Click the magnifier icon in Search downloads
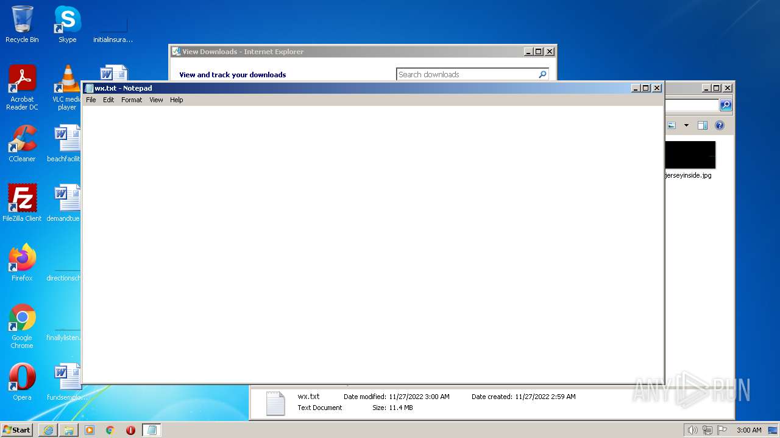The width and height of the screenshot is (780, 438). [542, 74]
